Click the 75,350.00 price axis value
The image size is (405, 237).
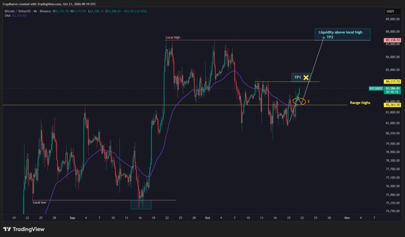point(392,203)
